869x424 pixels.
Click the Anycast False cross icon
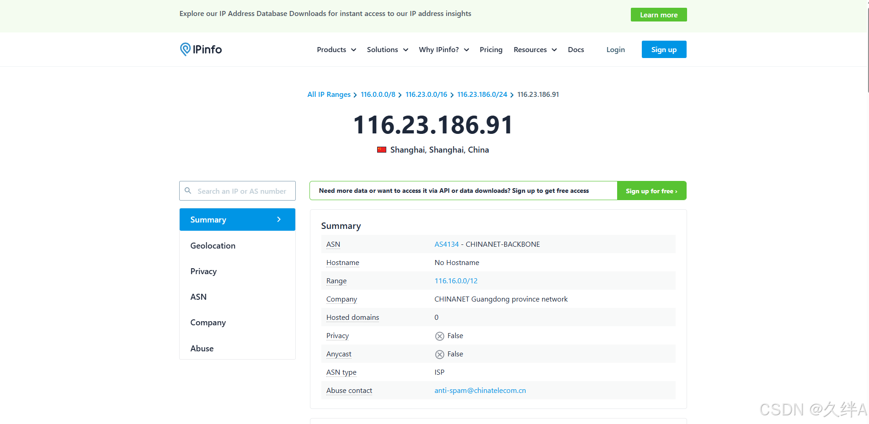440,354
